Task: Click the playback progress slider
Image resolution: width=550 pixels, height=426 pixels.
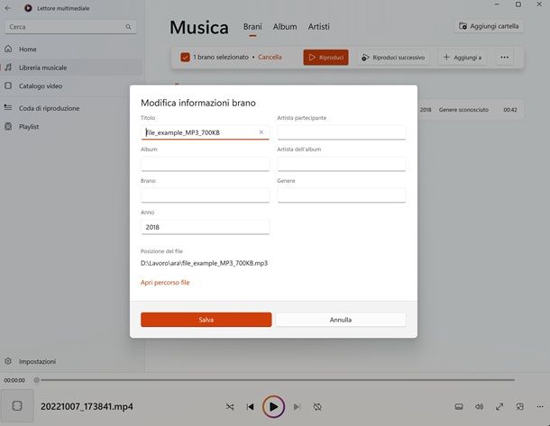Action: tap(270, 380)
